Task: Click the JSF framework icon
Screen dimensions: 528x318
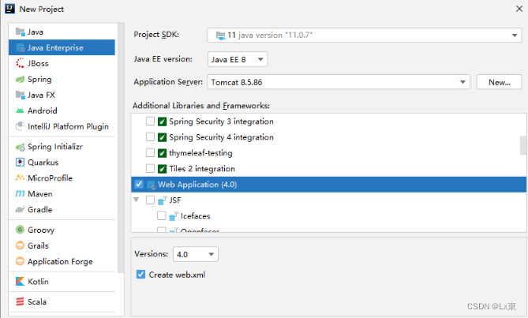Action: coord(163,200)
